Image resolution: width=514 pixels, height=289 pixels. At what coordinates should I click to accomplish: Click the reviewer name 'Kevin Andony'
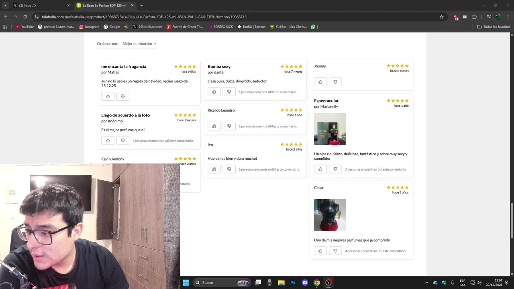click(113, 159)
